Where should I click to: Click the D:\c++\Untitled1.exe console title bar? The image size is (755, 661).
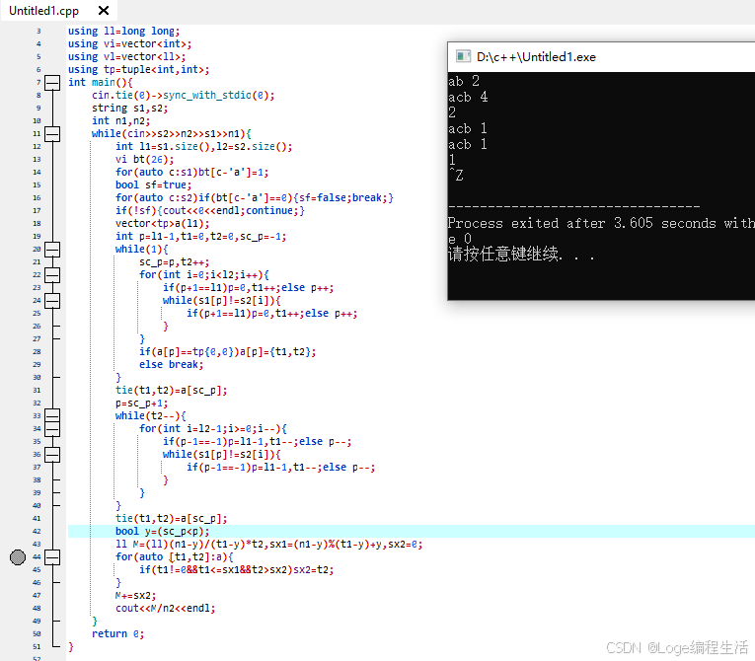[601, 57]
